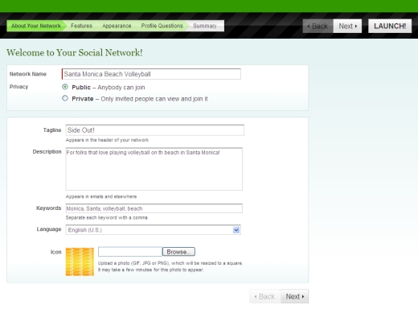Select the Public privacy option

click(x=65, y=87)
